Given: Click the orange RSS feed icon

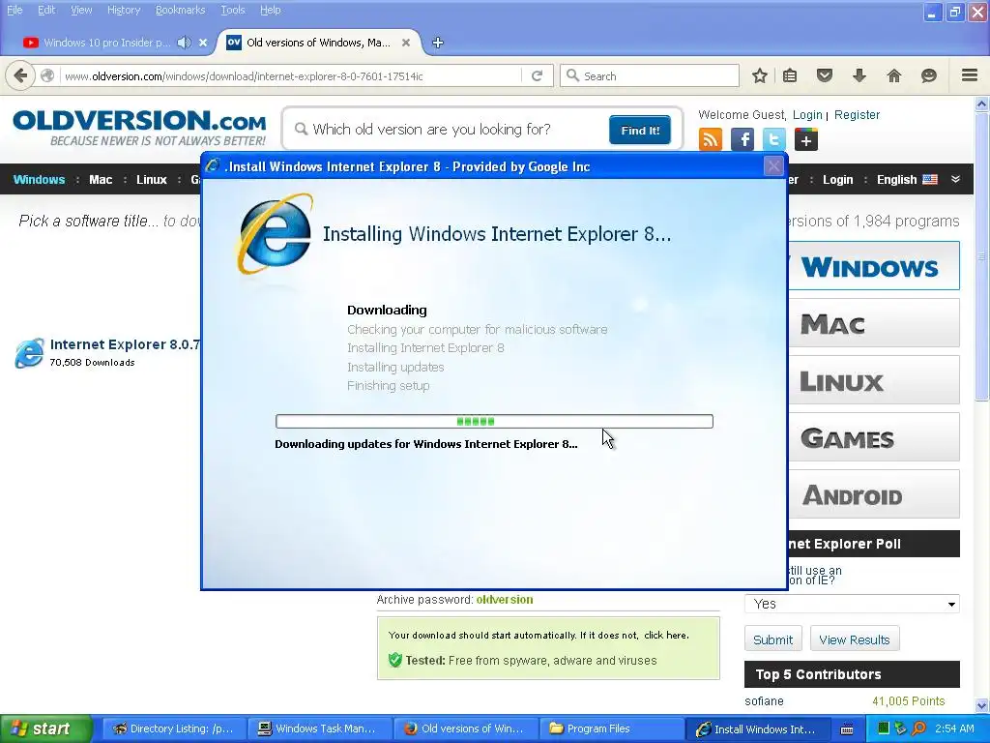Looking at the screenshot, I should coord(711,139).
